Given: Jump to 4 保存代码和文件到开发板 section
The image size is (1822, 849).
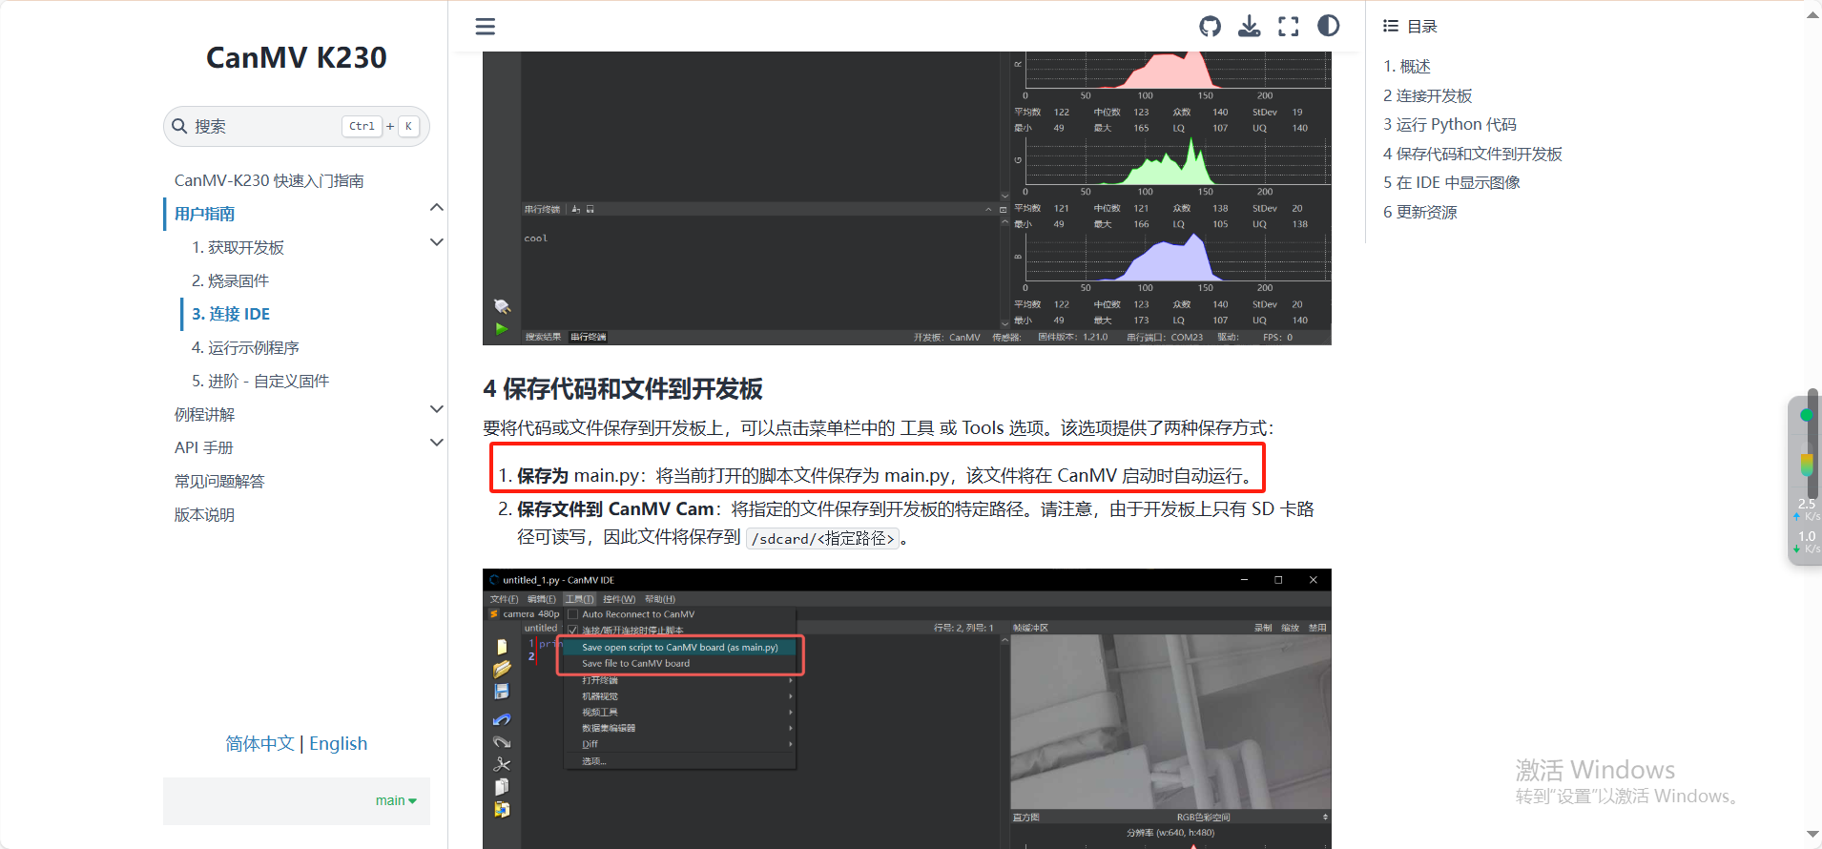Looking at the screenshot, I should pyautogui.click(x=1473, y=154).
